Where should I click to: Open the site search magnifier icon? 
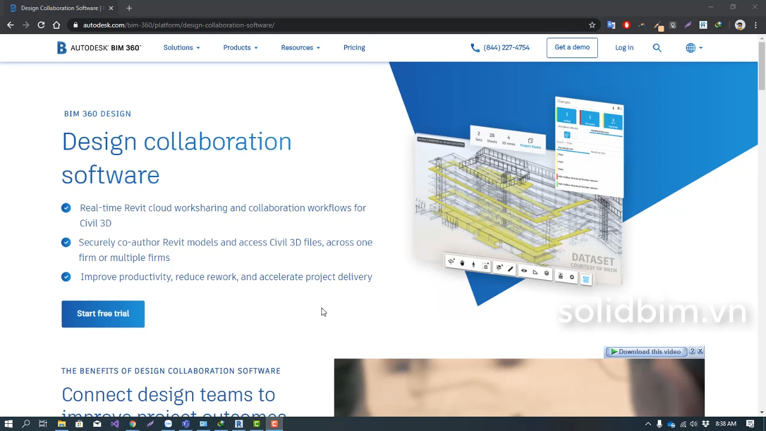click(x=657, y=48)
